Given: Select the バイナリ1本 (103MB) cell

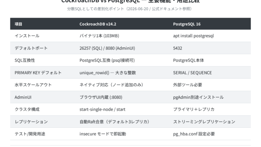Looking at the screenshot, I should click(x=99, y=36).
